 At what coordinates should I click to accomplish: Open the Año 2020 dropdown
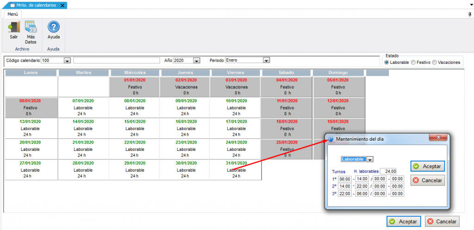click(196, 61)
